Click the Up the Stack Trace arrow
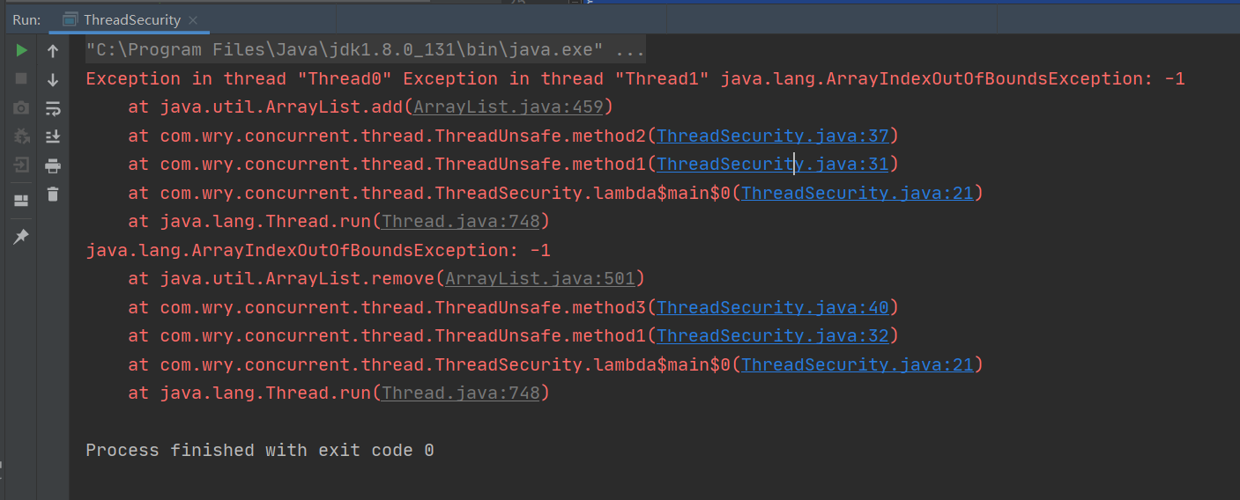The width and height of the screenshot is (1240, 500). pos(53,51)
